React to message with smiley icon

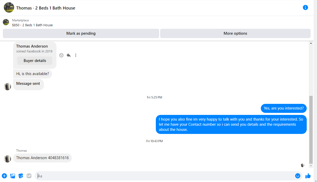61,55
